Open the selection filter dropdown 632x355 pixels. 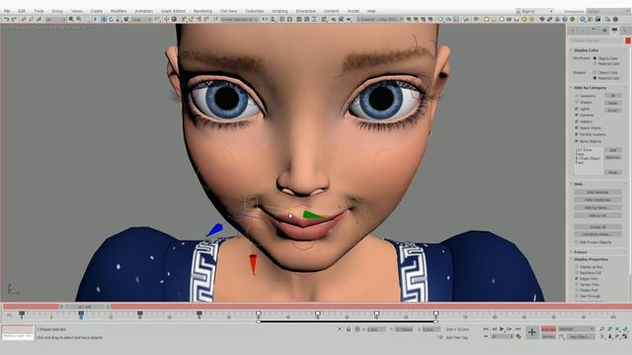[x=55, y=20]
